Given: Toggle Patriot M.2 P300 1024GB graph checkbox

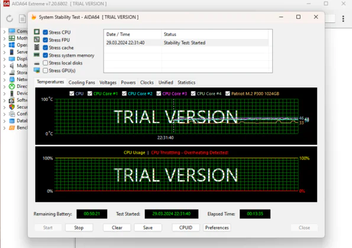Looking at the screenshot, I should tap(228, 93).
